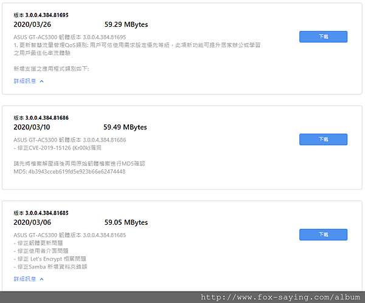
Task: Click file size 59.29 MBytes
Action: pos(126,24)
